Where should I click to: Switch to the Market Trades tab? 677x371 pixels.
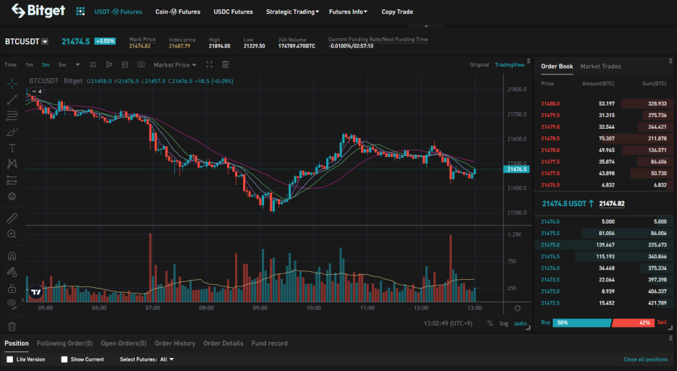[x=600, y=67]
